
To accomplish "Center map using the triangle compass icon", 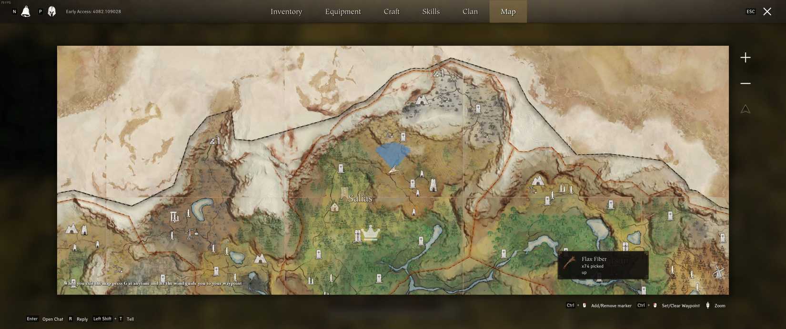I will point(745,110).
